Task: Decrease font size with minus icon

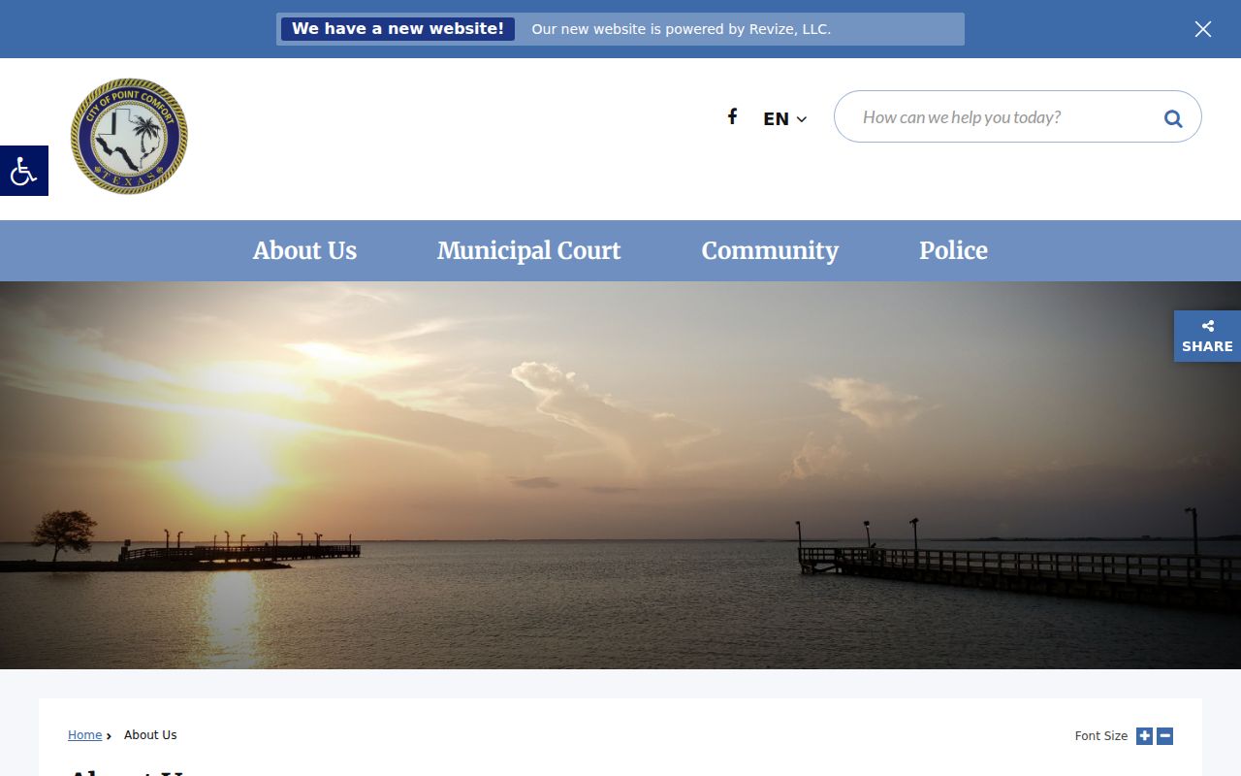Action: tap(1165, 736)
